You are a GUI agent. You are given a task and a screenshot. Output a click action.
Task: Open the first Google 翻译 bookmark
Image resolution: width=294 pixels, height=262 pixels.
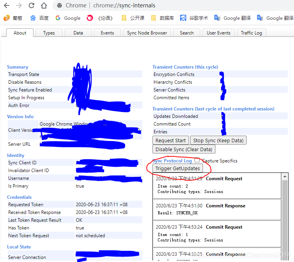[x=232, y=18]
